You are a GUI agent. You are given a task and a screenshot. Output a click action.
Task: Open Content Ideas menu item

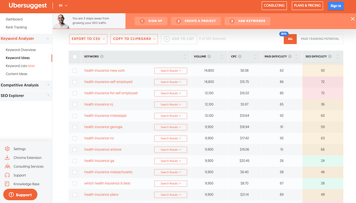coord(16,74)
